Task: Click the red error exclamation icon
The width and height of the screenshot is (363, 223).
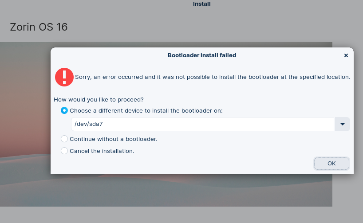Action: 64,77
